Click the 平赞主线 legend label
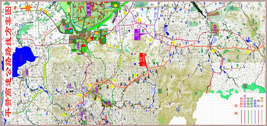The width and height of the screenshot is (267, 126). click(x=241, y=102)
